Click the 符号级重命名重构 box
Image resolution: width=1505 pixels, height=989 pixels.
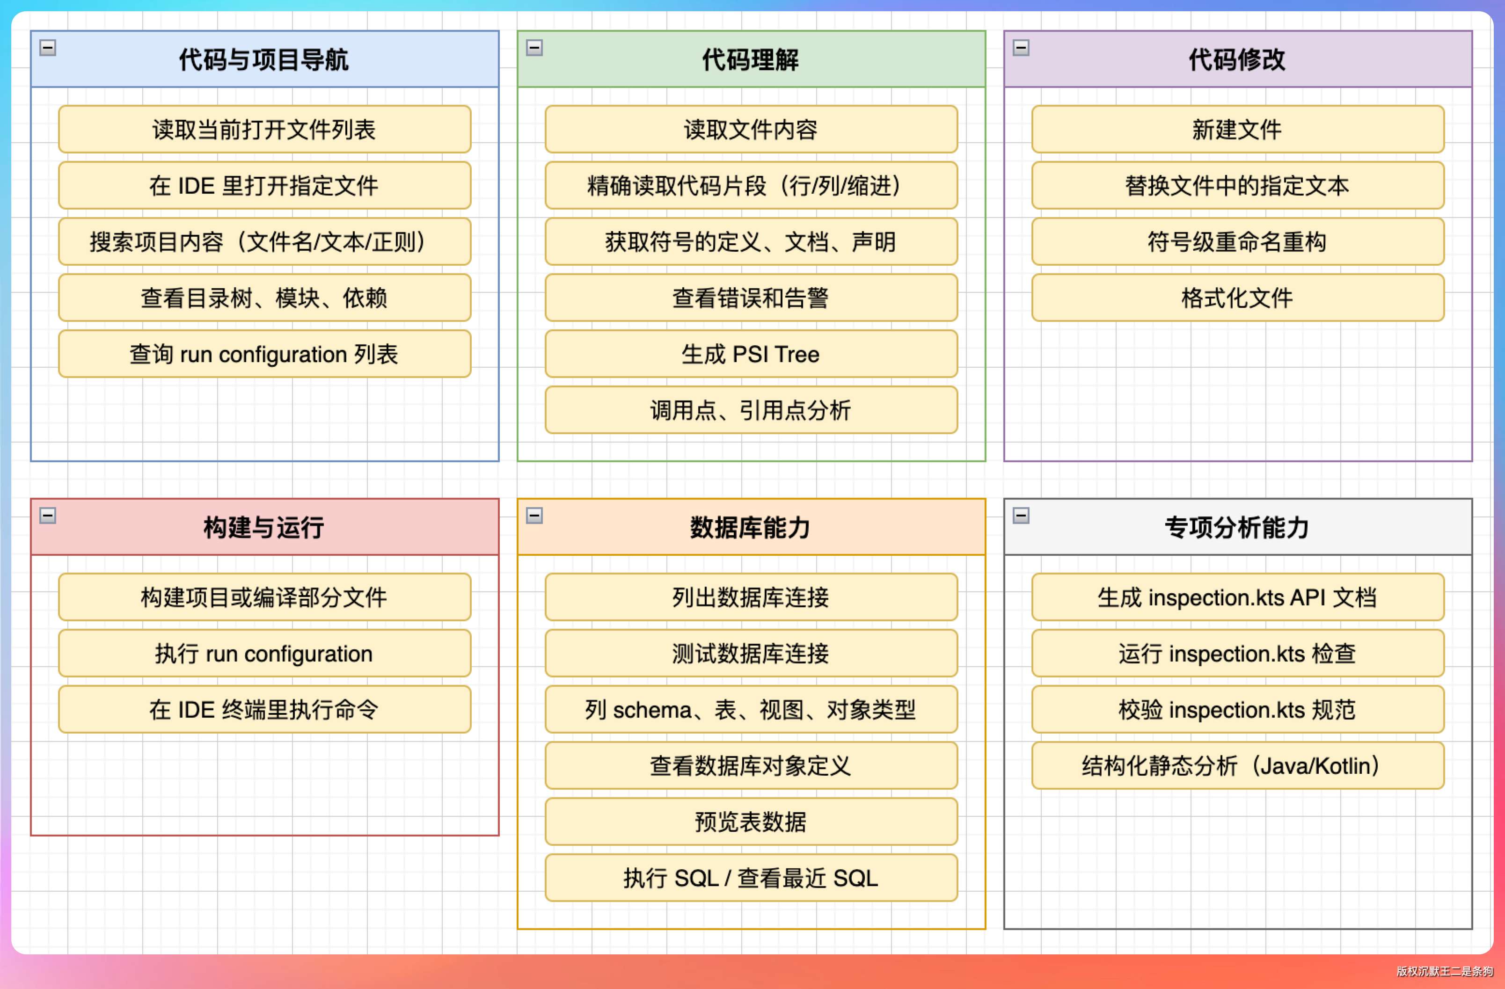[x=1237, y=241]
